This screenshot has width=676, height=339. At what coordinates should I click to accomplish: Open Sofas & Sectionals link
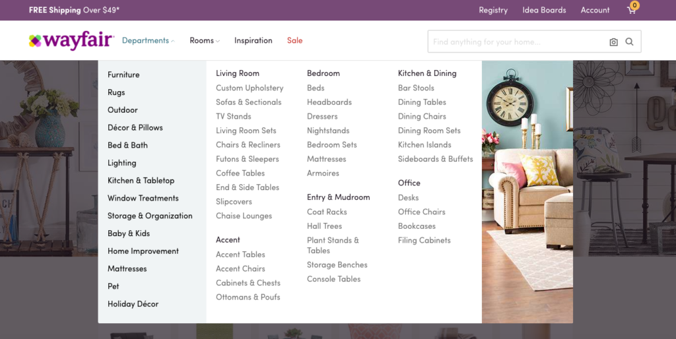pos(249,102)
